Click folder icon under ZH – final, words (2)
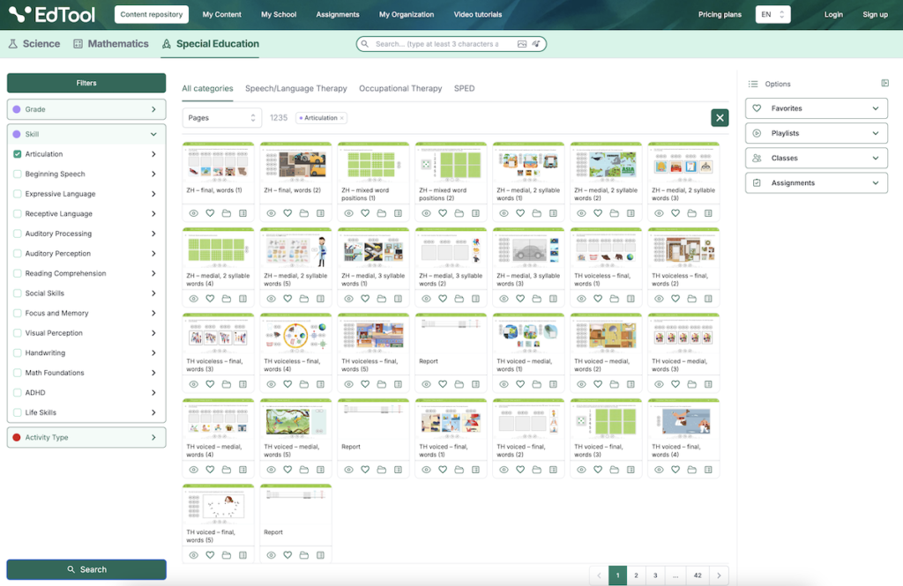Viewport: 903px width, 586px height. (303, 213)
